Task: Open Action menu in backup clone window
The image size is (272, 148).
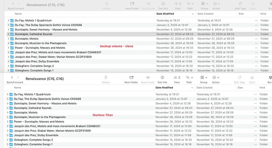Action: tap(216, 4)
